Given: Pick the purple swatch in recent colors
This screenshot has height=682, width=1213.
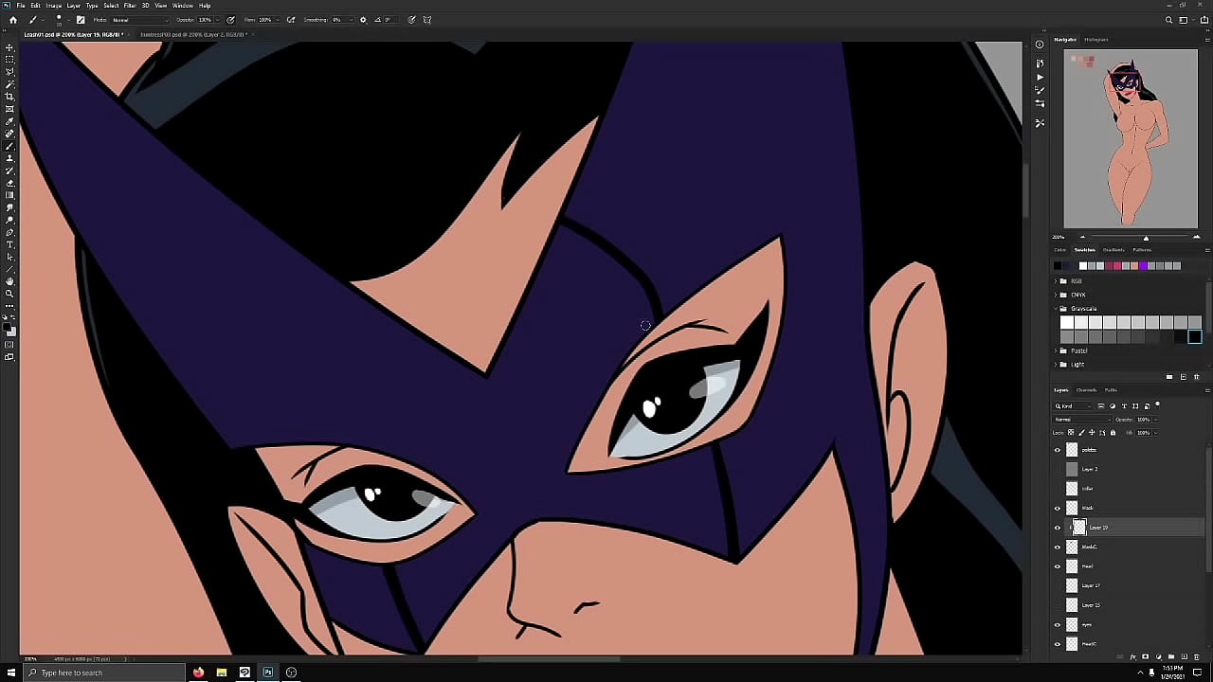Looking at the screenshot, I should click(1143, 266).
